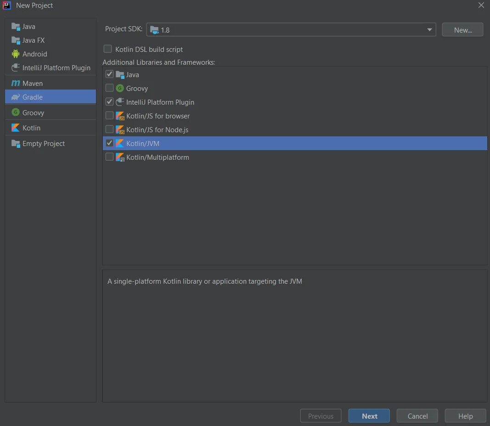Click the Help button
Viewport: 490px width, 426px height.
[465, 416]
